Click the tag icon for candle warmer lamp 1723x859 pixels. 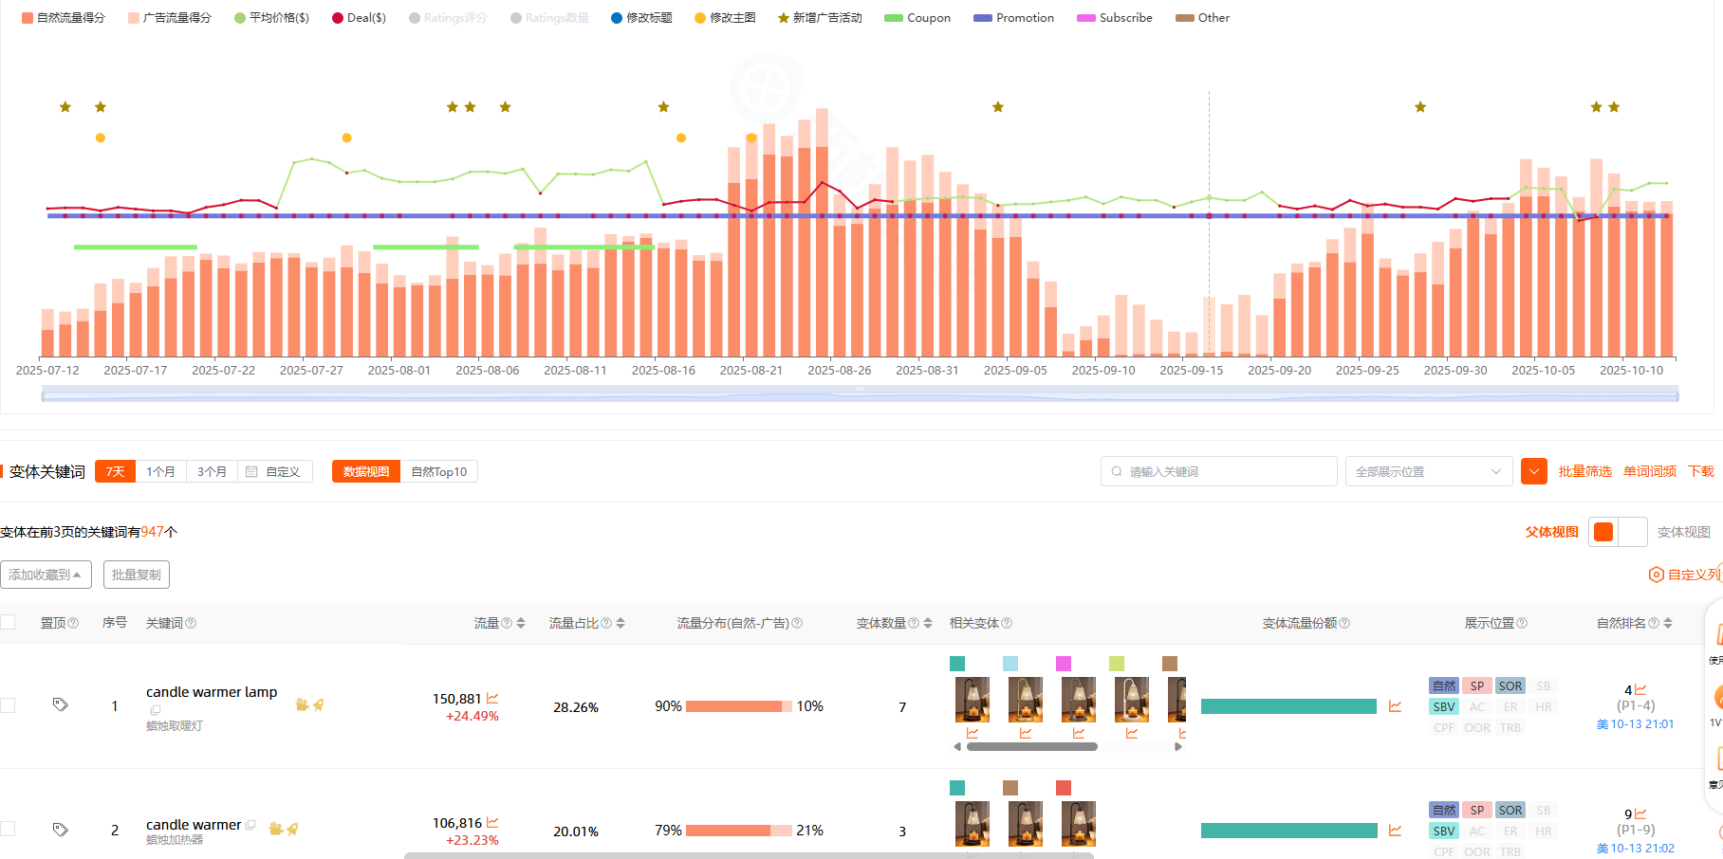coord(61,704)
